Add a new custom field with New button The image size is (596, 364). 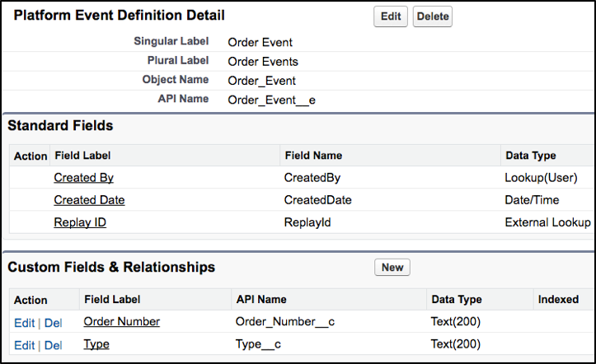point(392,267)
